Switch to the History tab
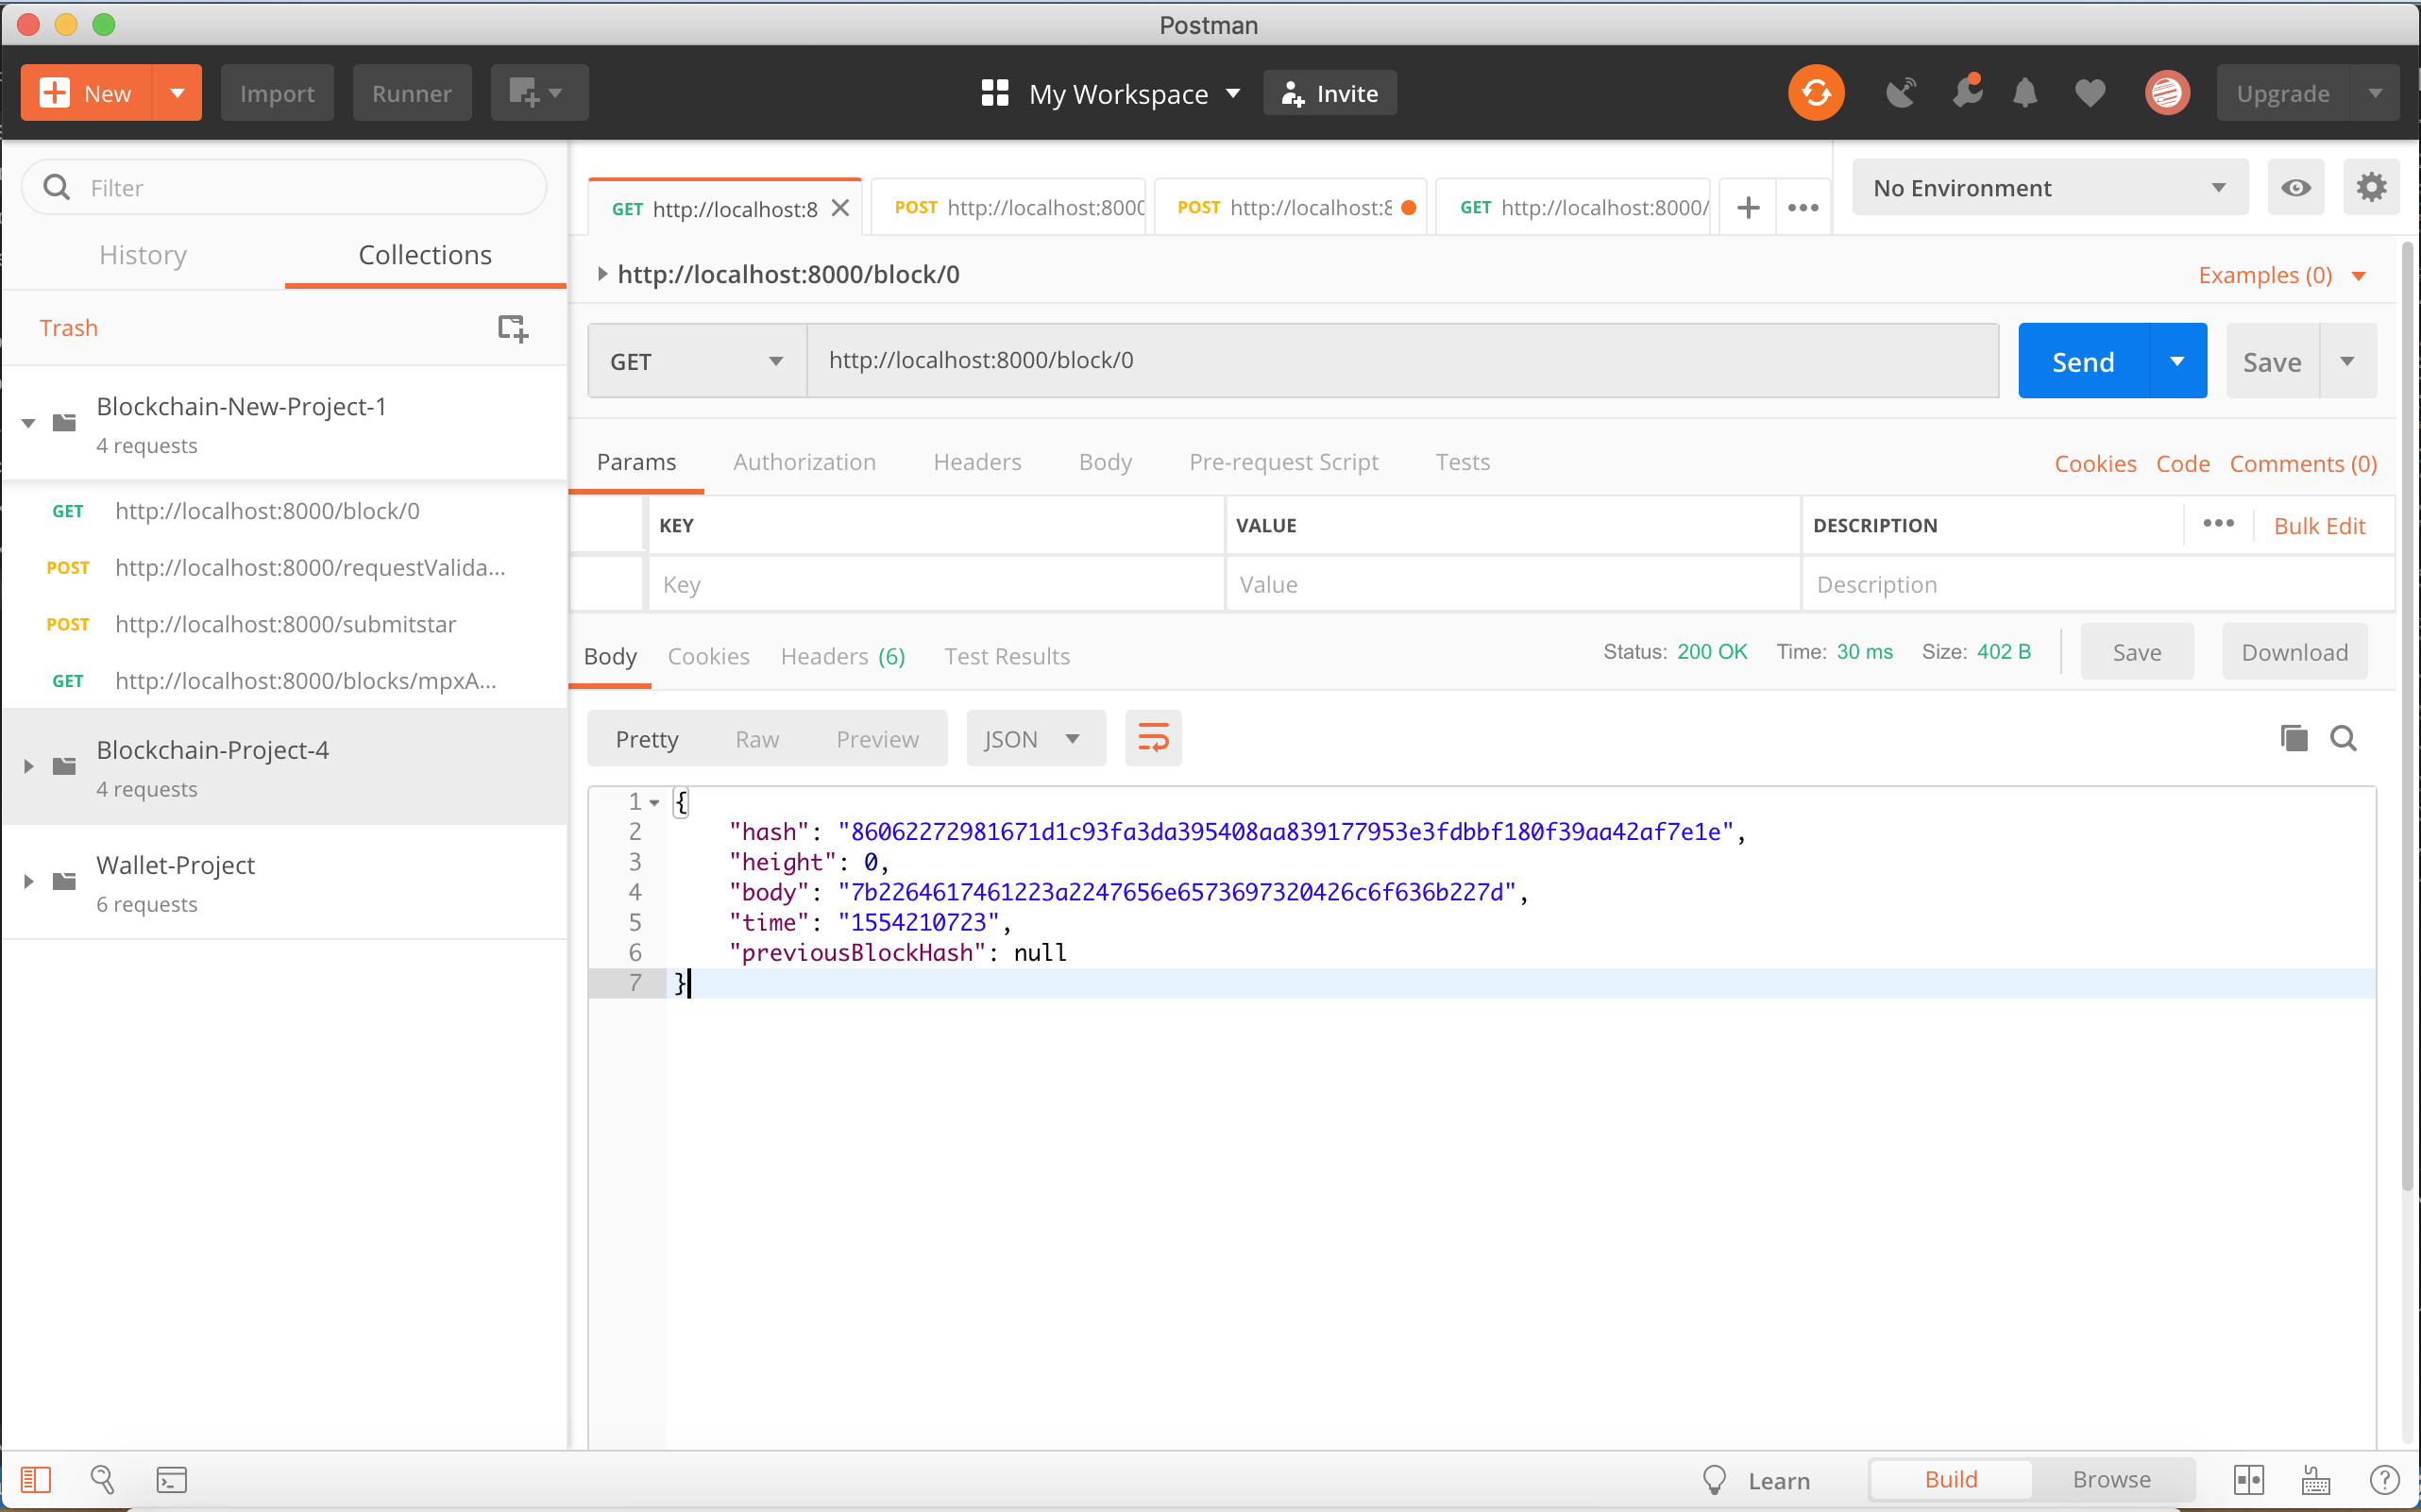The height and width of the screenshot is (1512, 2421). [x=144, y=255]
